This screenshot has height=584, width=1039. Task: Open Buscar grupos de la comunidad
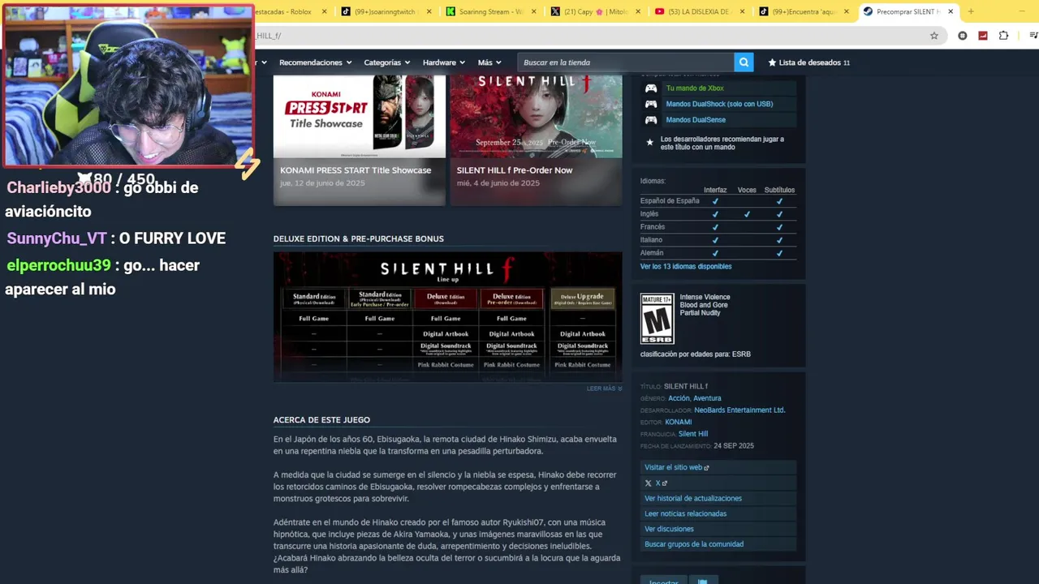694,544
